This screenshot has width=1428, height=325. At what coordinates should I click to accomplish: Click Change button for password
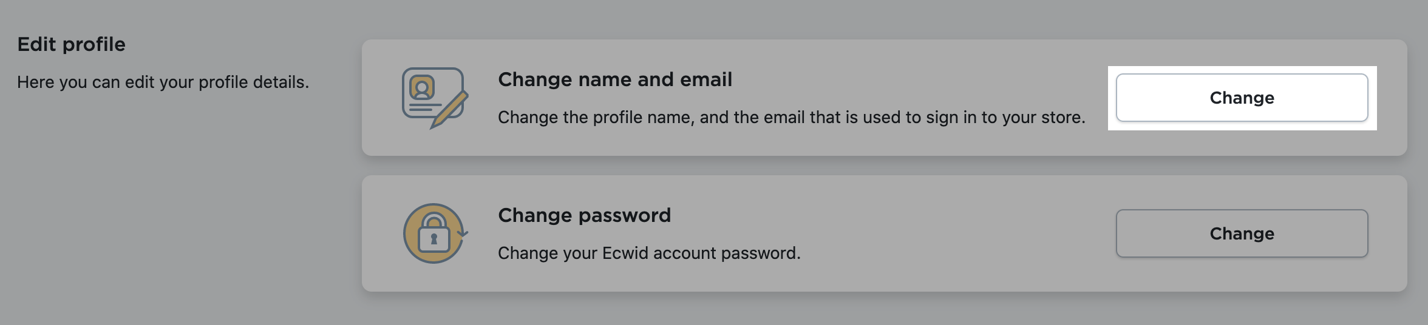tap(1242, 233)
